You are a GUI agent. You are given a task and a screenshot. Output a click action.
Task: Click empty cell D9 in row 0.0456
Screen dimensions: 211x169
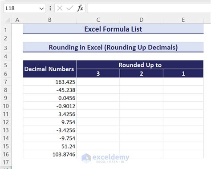[x=142, y=98]
